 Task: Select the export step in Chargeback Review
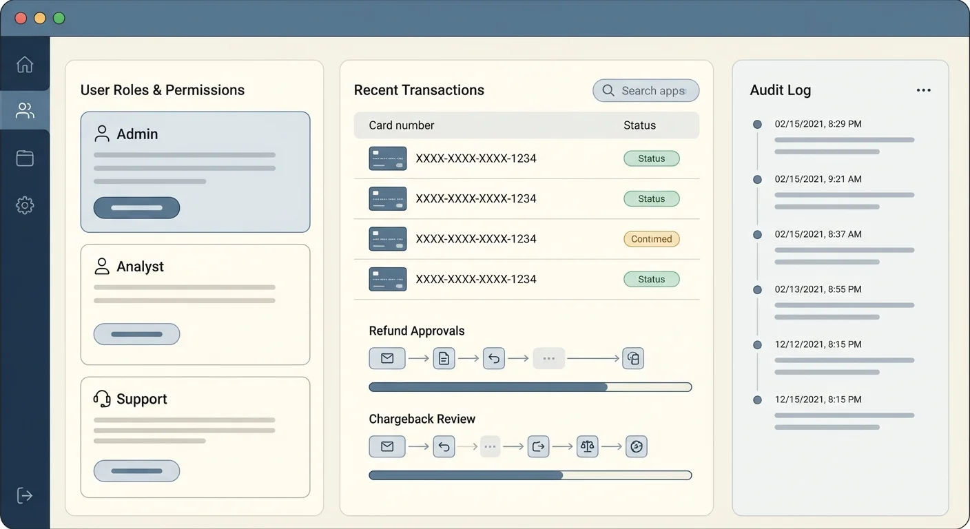539,446
